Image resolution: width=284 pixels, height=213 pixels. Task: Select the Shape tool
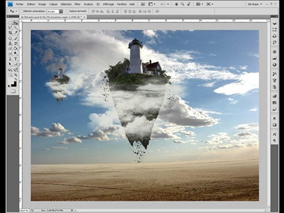(x=16, y=64)
